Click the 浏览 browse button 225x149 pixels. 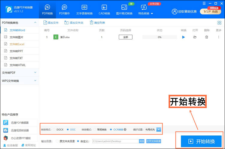click(142, 141)
